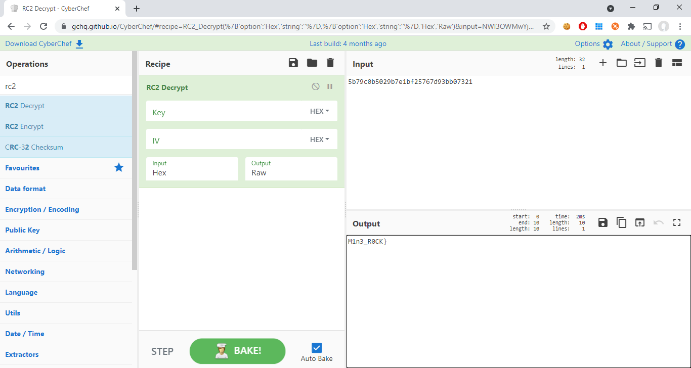Go back in browser history
Image resolution: width=691 pixels, height=368 pixels.
(x=11, y=26)
